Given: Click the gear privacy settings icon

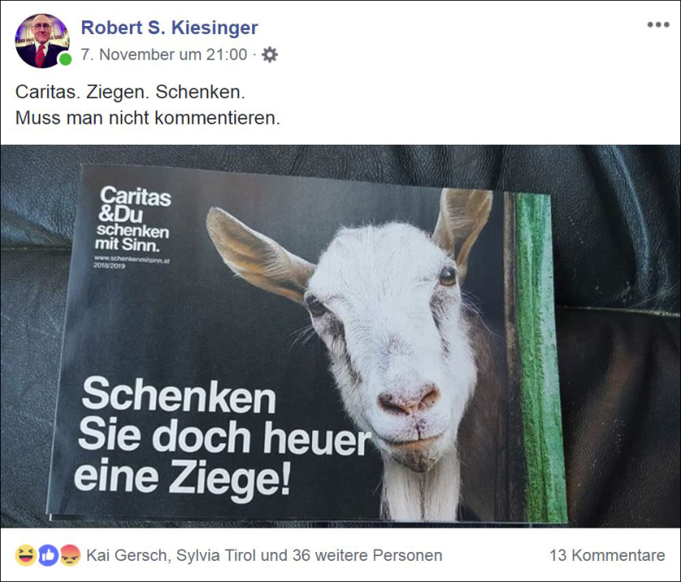Looking at the screenshot, I should tap(270, 55).
